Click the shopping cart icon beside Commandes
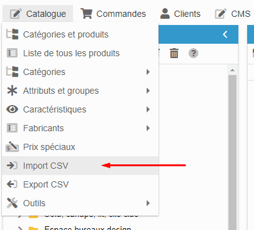 tap(86, 14)
